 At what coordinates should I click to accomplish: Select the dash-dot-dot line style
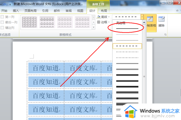(x=127, y=58)
